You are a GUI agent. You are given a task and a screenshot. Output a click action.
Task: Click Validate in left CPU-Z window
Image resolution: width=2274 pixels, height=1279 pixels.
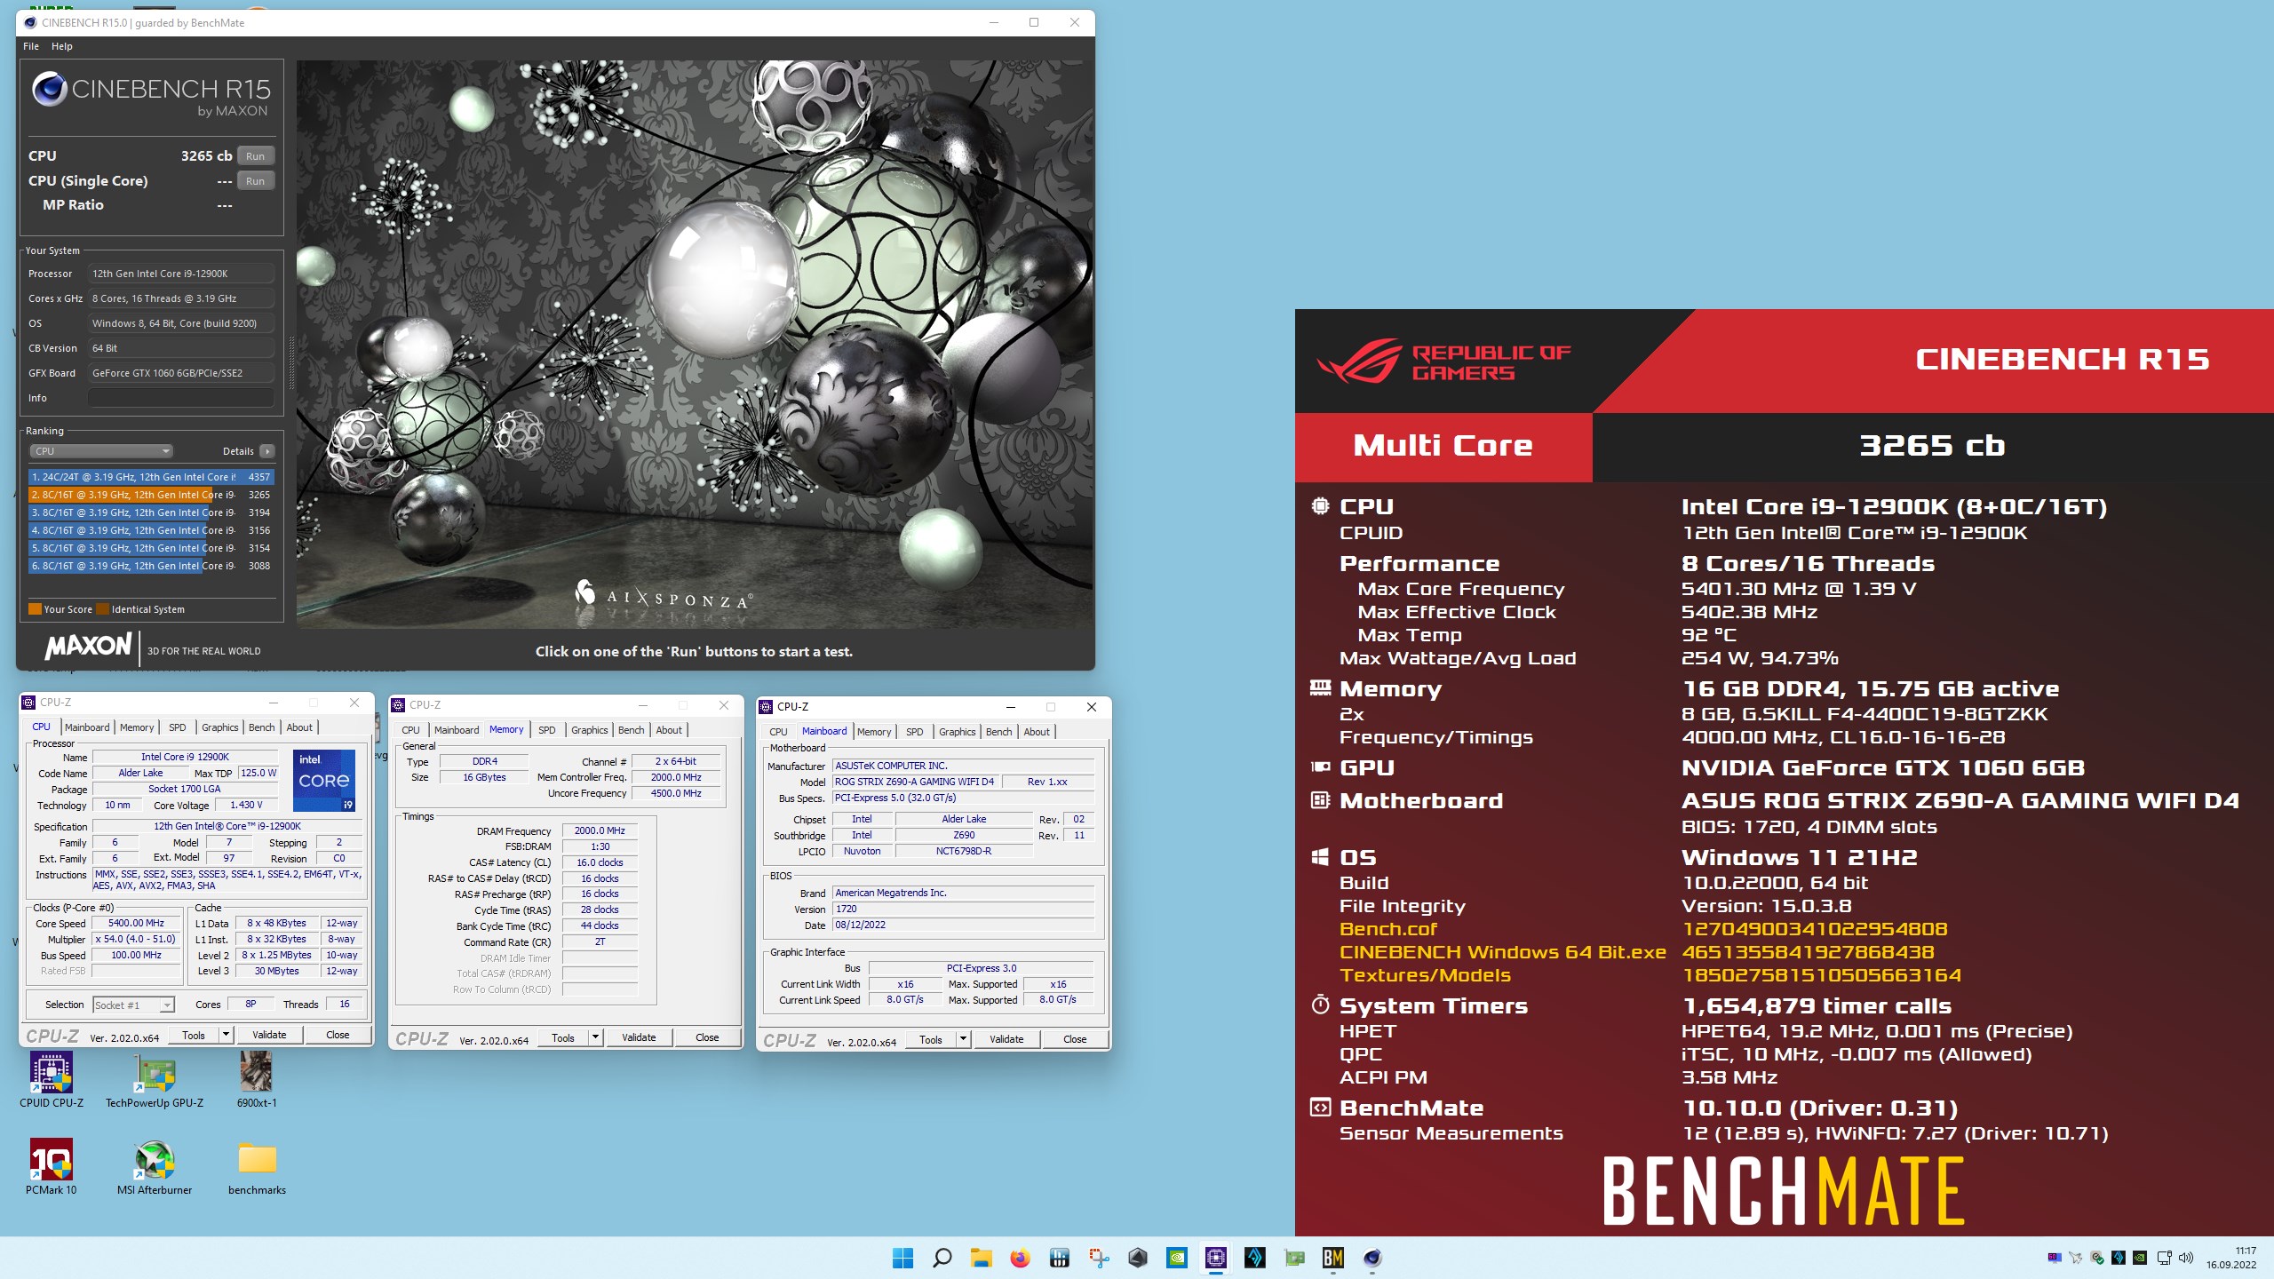(269, 1035)
